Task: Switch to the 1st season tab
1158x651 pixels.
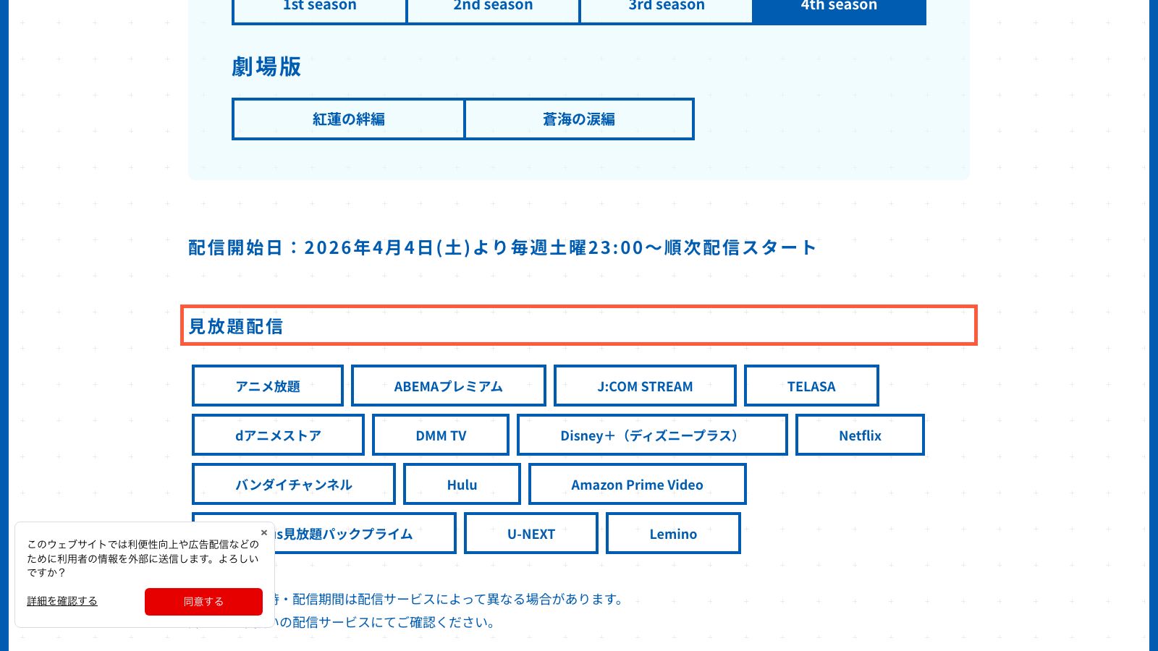Action: pyautogui.click(x=319, y=12)
